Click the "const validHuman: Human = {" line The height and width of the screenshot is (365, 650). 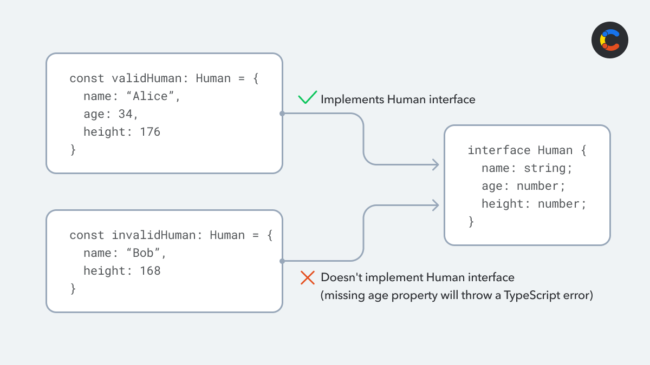pos(165,78)
